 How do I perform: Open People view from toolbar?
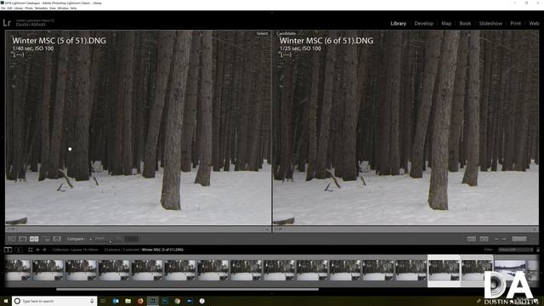pos(57,239)
